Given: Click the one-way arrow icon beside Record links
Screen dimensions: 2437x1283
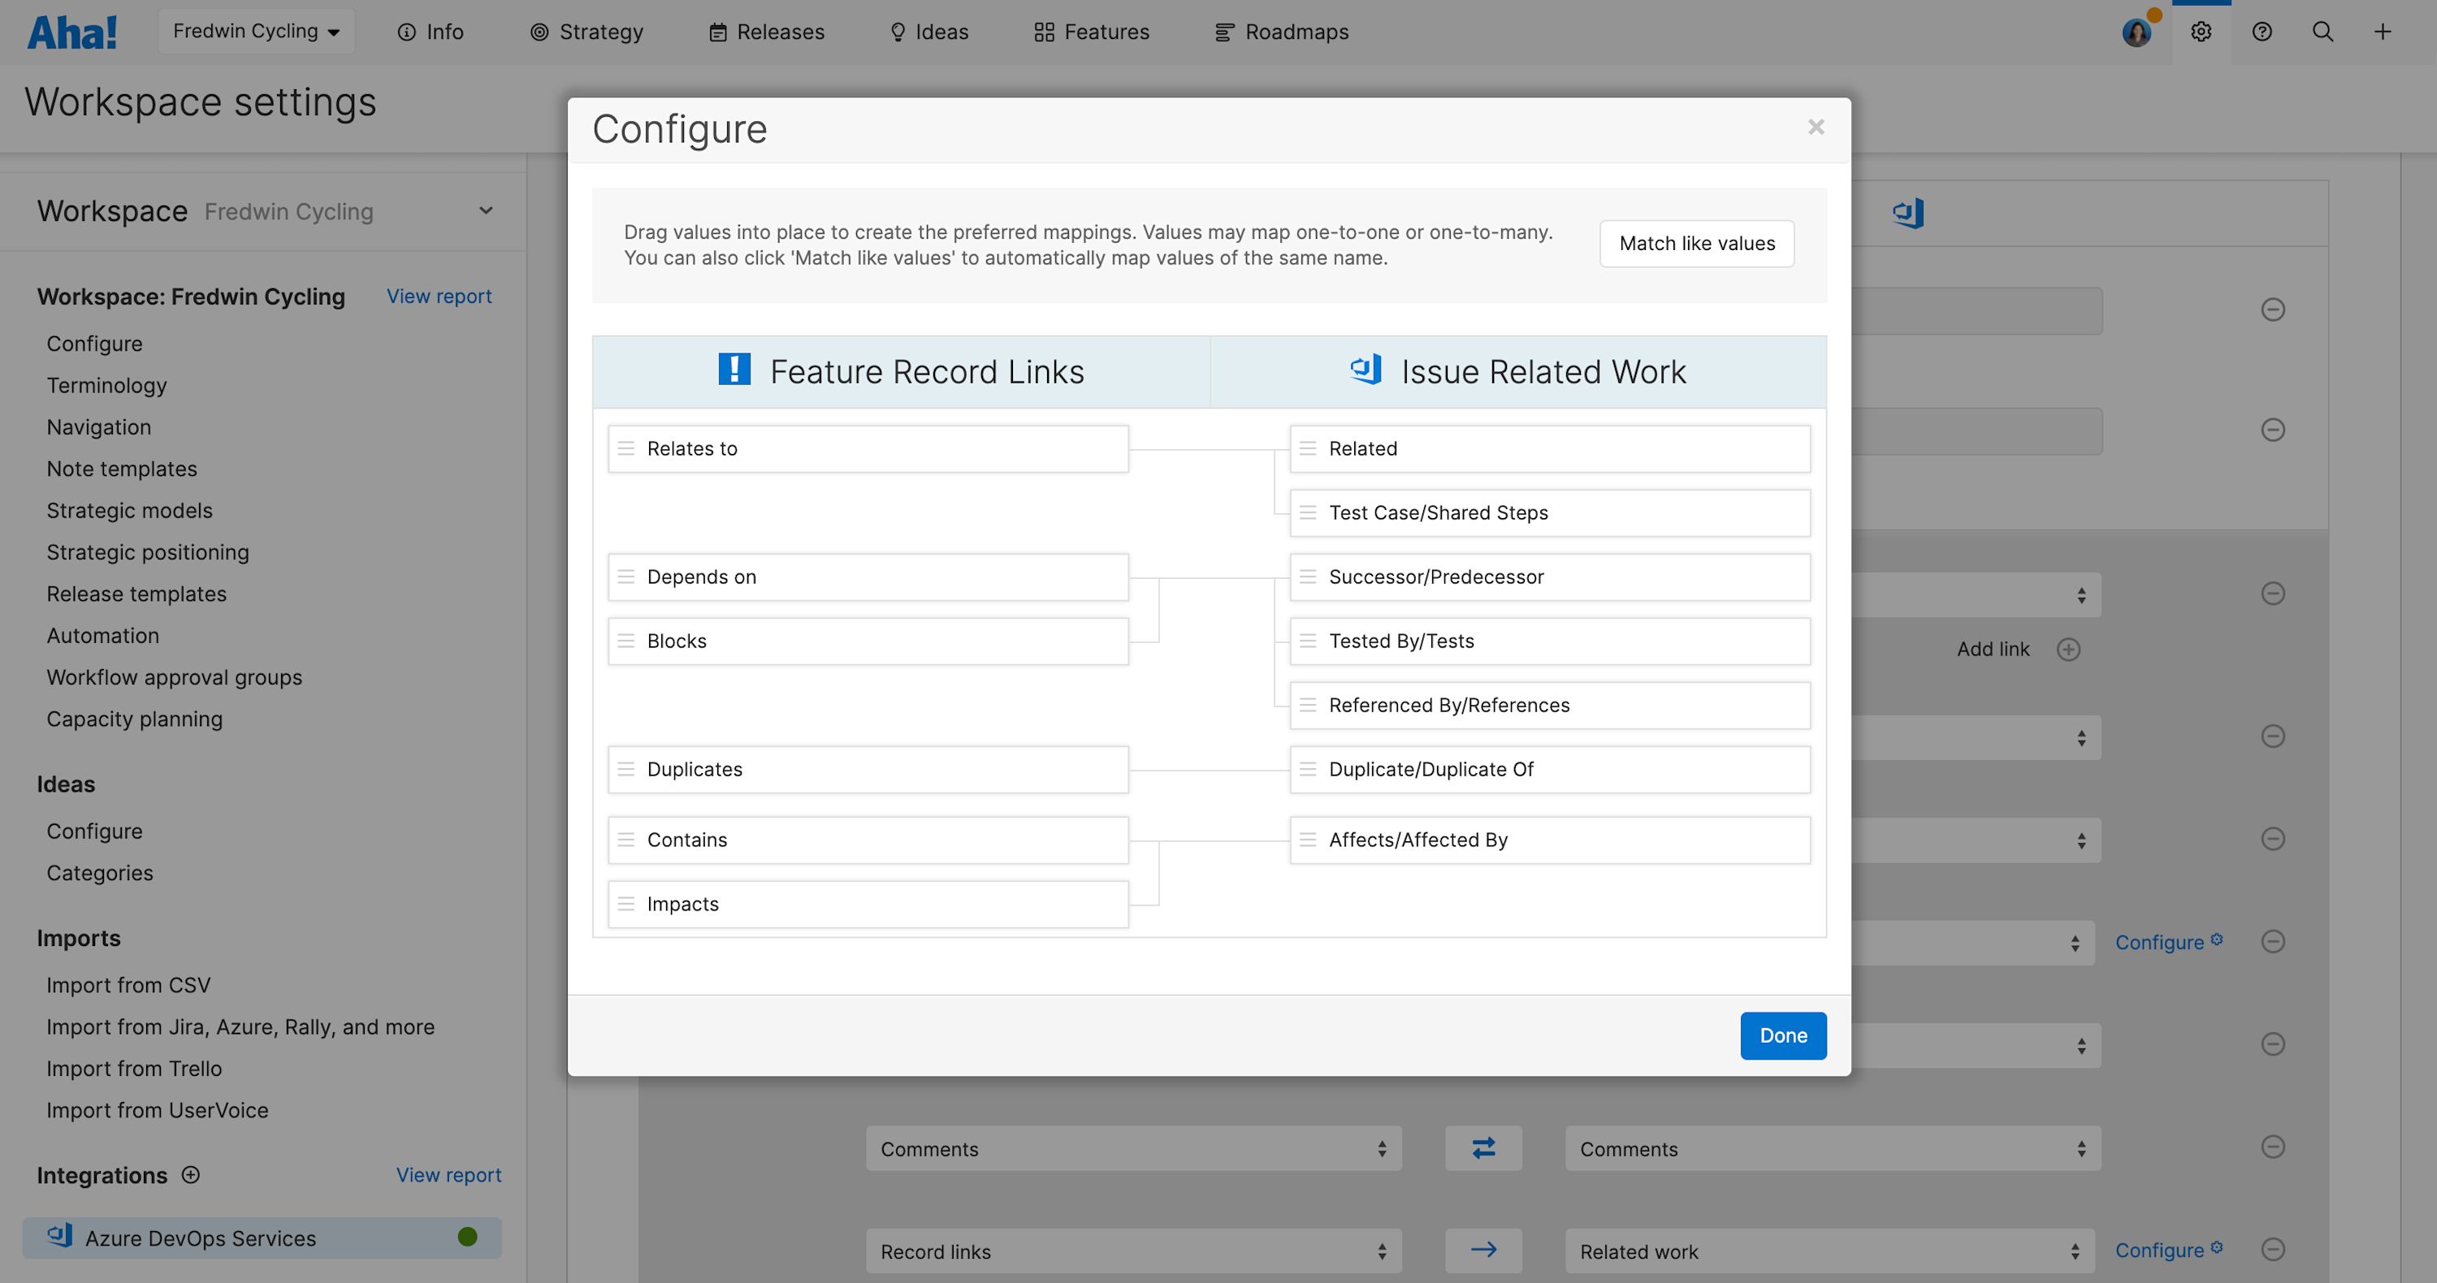Looking at the screenshot, I should [x=1483, y=1250].
